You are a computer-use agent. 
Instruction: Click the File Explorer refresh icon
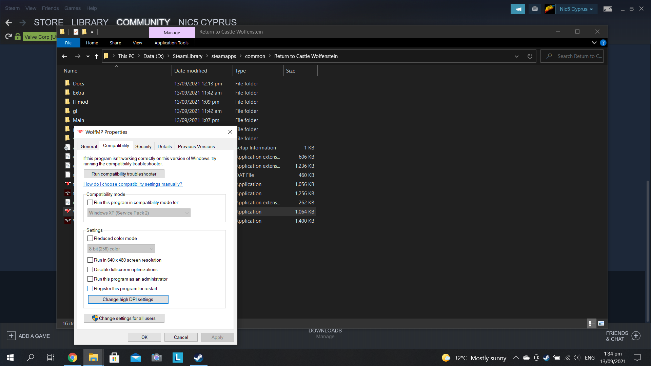(x=530, y=56)
